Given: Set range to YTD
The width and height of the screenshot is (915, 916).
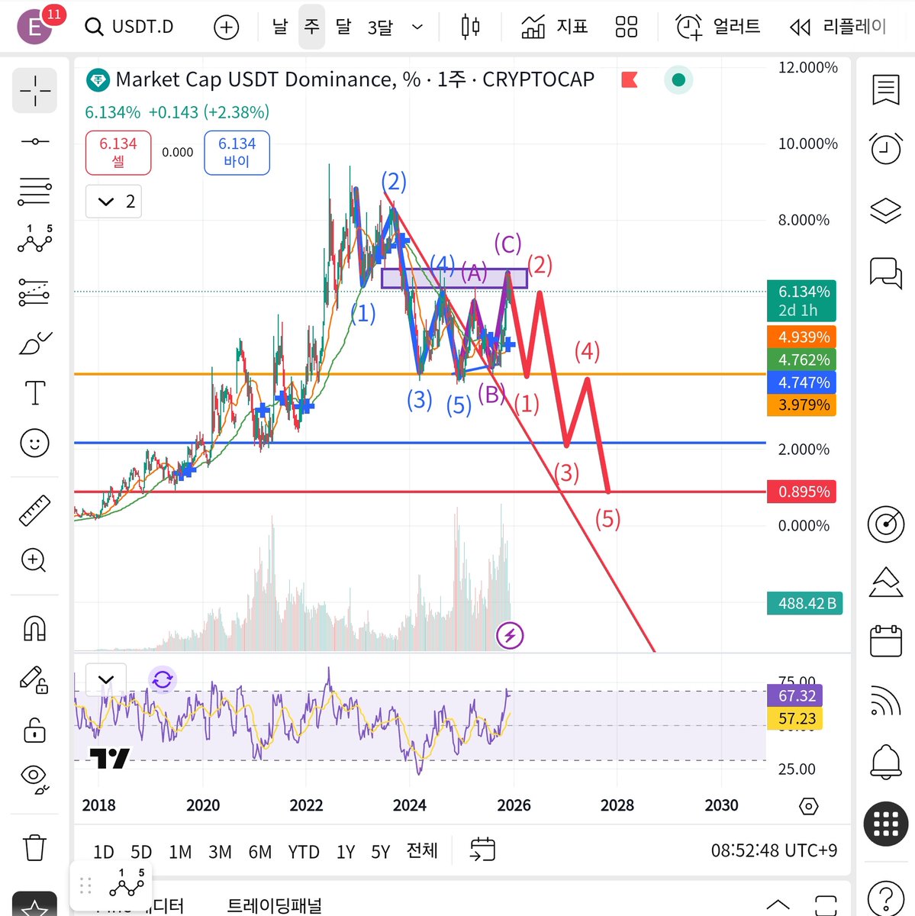Looking at the screenshot, I should 304,851.
